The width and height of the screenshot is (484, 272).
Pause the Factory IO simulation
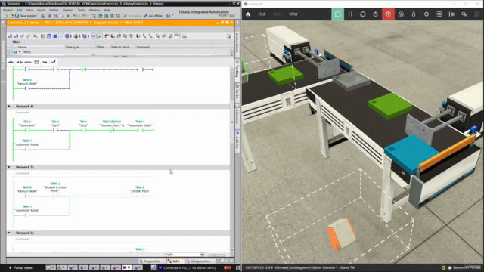350,14
